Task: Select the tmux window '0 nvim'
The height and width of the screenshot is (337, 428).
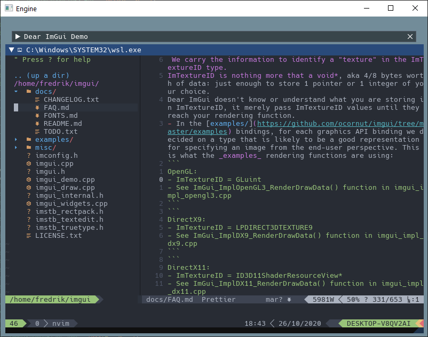Action: point(52,323)
